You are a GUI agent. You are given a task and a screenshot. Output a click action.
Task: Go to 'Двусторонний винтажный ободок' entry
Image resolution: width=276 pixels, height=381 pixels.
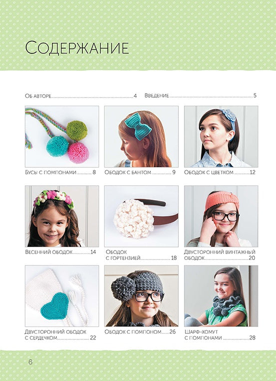[x=220, y=255]
